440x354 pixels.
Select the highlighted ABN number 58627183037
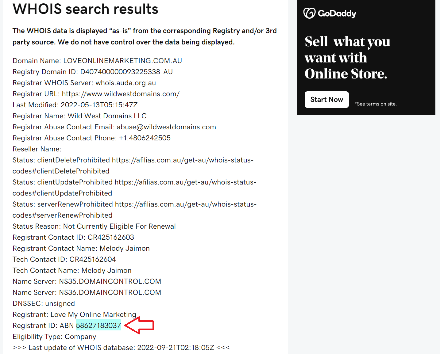tap(98, 325)
